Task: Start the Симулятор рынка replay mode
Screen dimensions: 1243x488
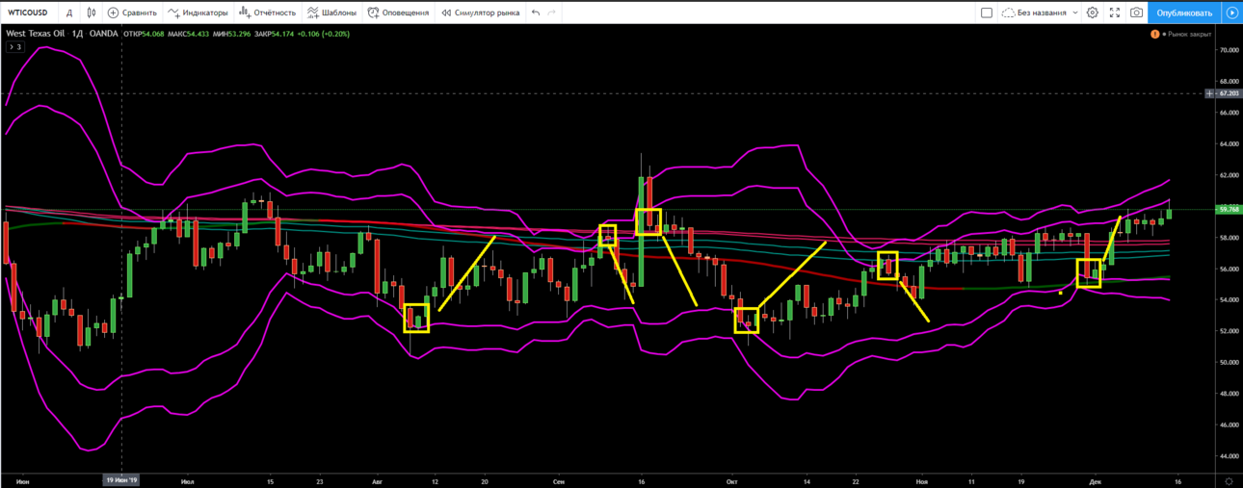Action: pyautogui.click(x=480, y=13)
